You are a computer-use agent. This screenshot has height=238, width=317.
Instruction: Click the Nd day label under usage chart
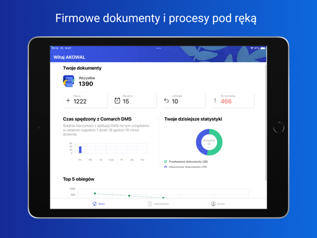tap(142, 160)
